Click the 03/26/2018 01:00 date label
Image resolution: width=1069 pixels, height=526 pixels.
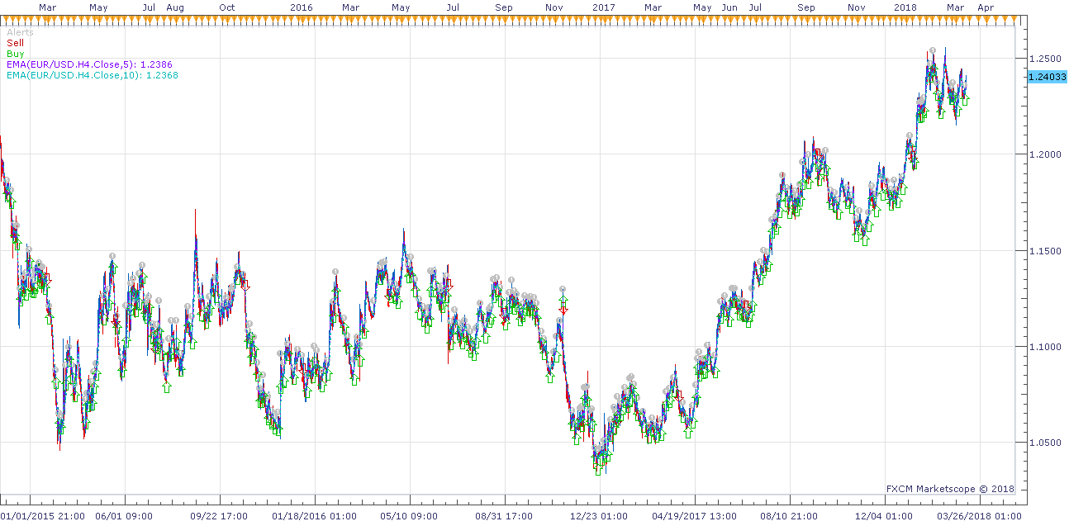tap(979, 516)
